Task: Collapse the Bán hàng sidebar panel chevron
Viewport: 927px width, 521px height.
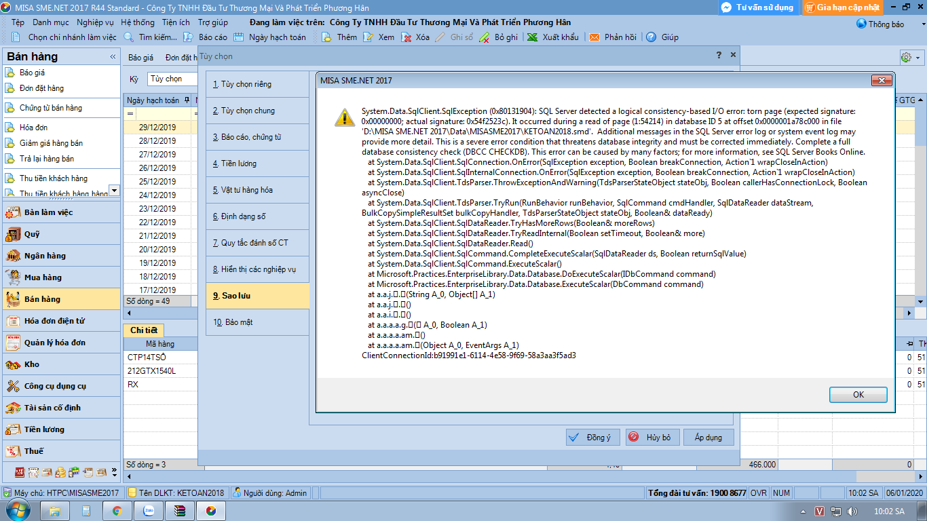Action: point(113,57)
